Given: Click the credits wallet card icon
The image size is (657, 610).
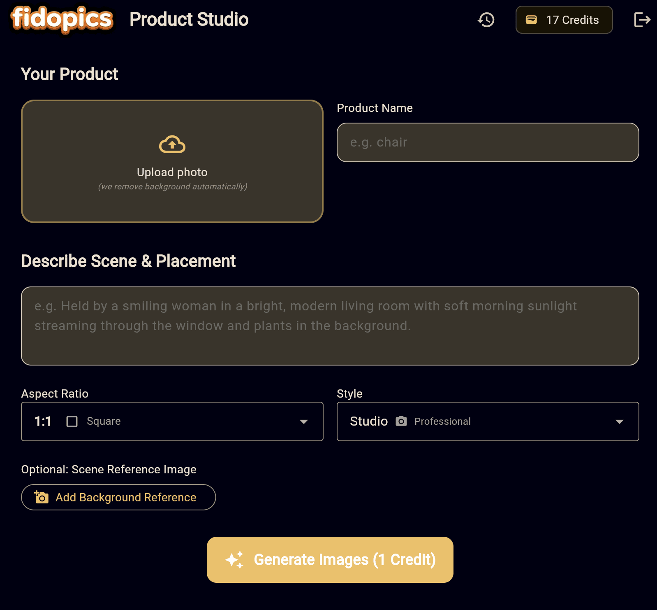Looking at the screenshot, I should [531, 20].
